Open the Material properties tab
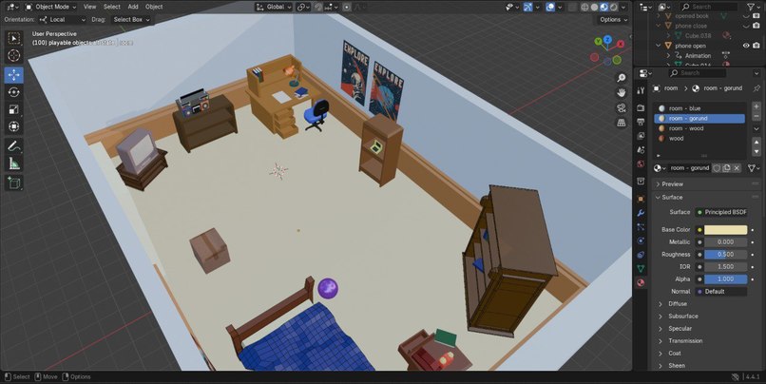 pos(641,283)
